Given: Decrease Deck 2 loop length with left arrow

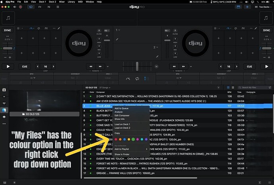Looking at the screenshot, I should click(221, 66).
